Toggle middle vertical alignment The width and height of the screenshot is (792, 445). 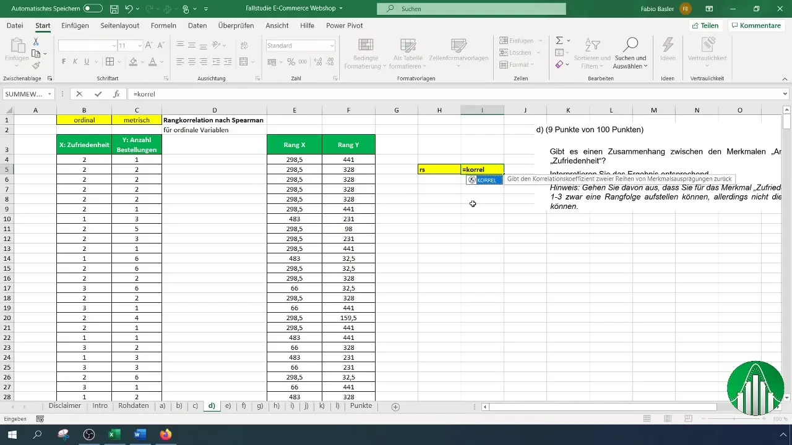click(191, 46)
